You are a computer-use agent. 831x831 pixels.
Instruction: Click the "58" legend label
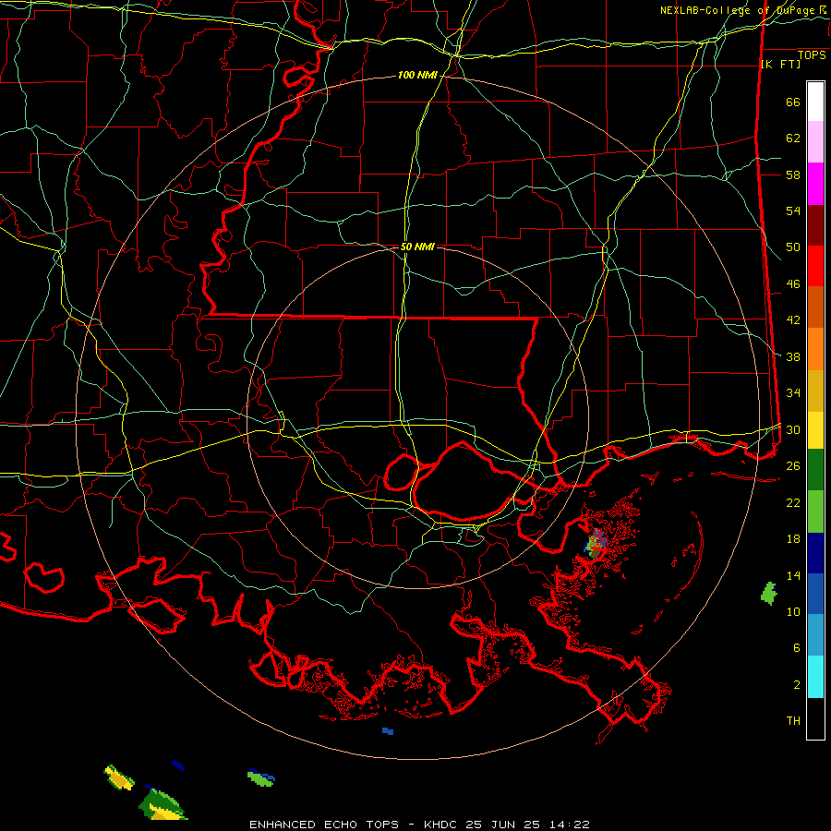[x=793, y=175]
